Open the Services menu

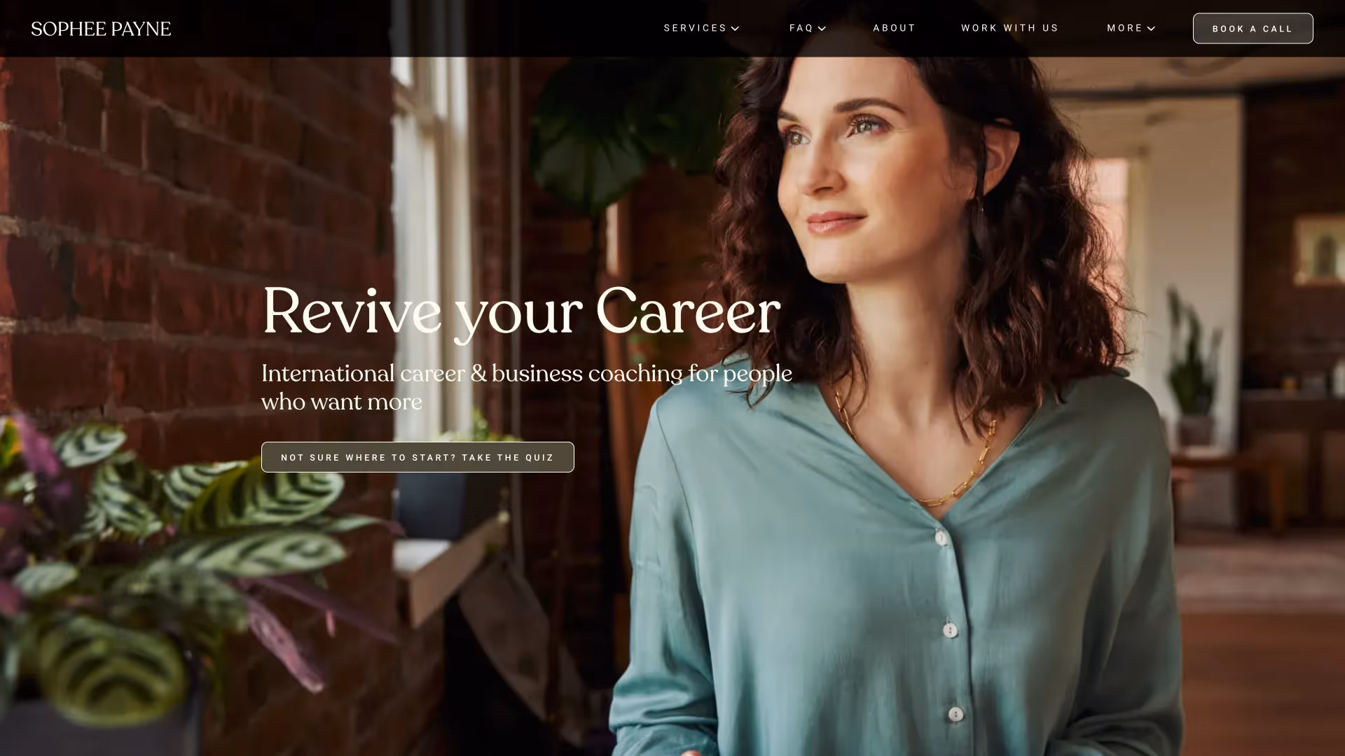point(695,28)
